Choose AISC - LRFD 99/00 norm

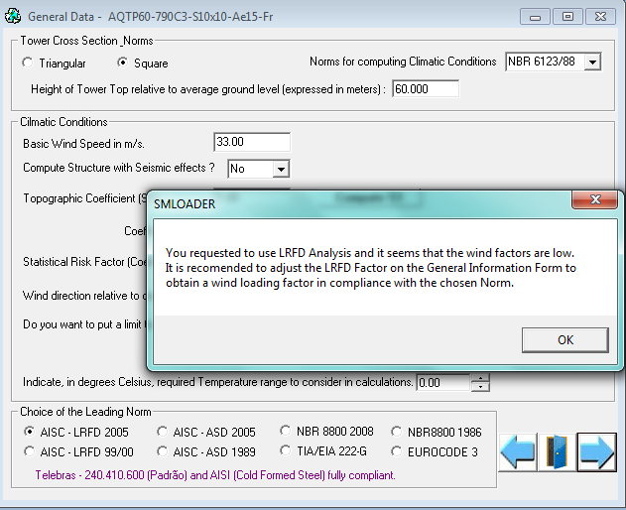(30, 452)
